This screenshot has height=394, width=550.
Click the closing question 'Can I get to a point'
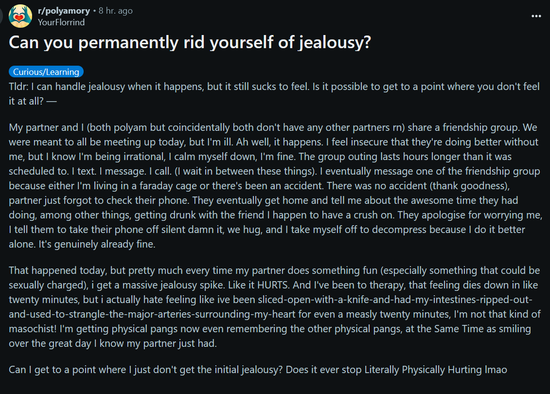click(258, 370)
